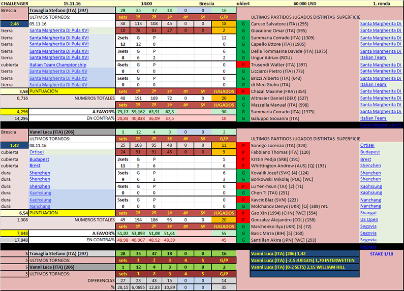
Task: Open left-column Ortisei link in cubierta row
Action: [x=36, y=152]
